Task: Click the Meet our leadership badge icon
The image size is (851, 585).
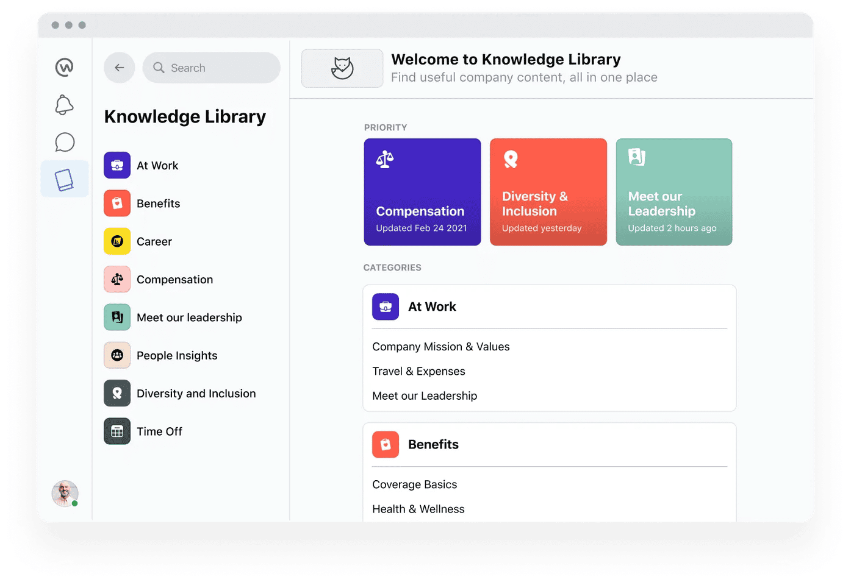Action: pyautogui.click(x=117, y=317)
